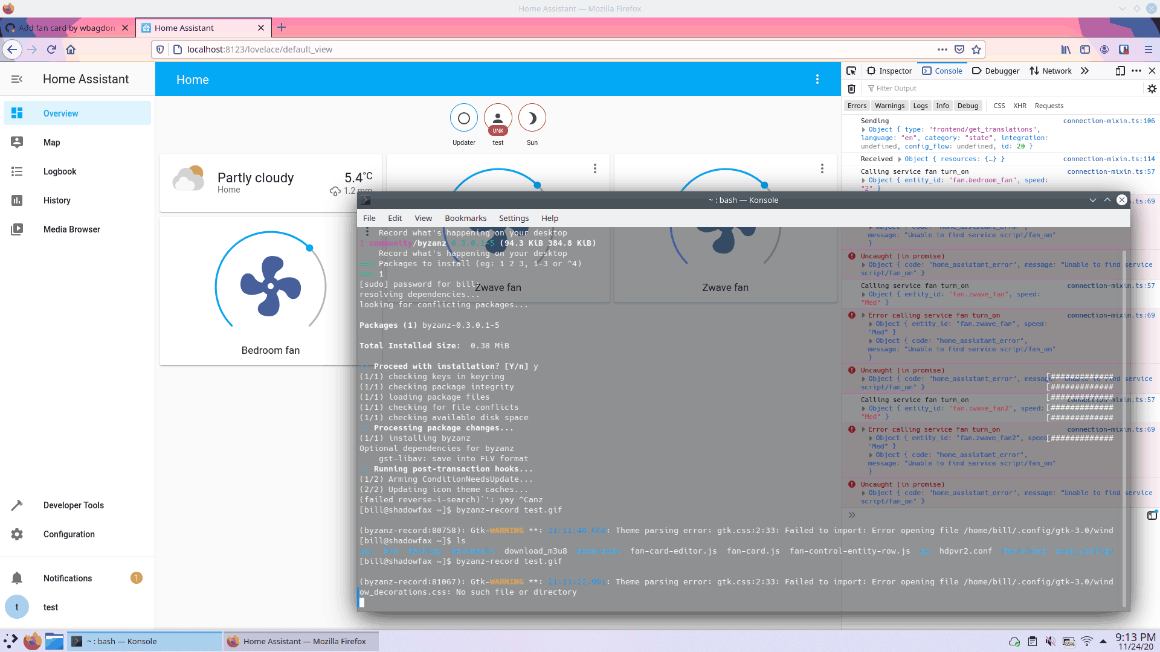Open the Map icon in sidebar
This screenshot has height=652, width=1160.
(x=17, y=142)
